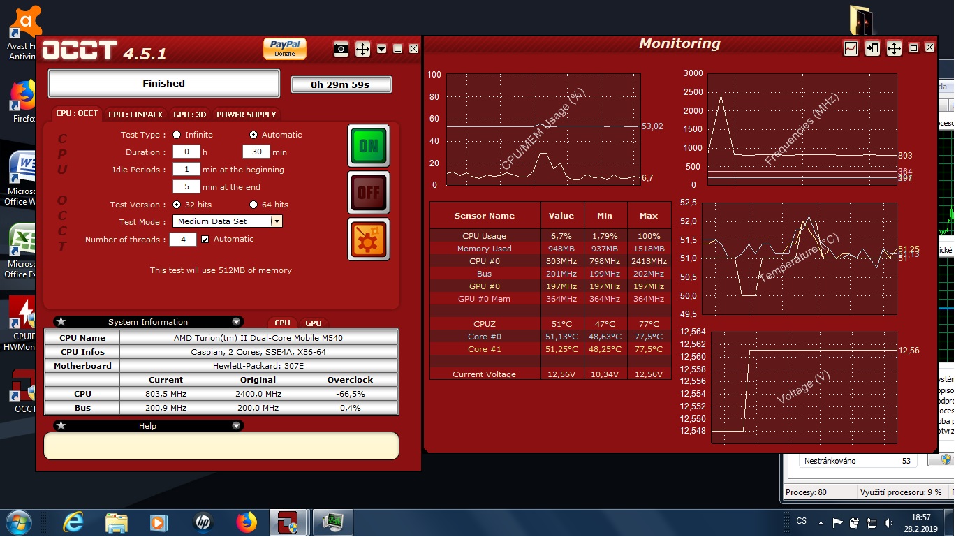Collapse Help section with chevron
The width and height of the screenshot is (956, 537).
click(237, 426)
